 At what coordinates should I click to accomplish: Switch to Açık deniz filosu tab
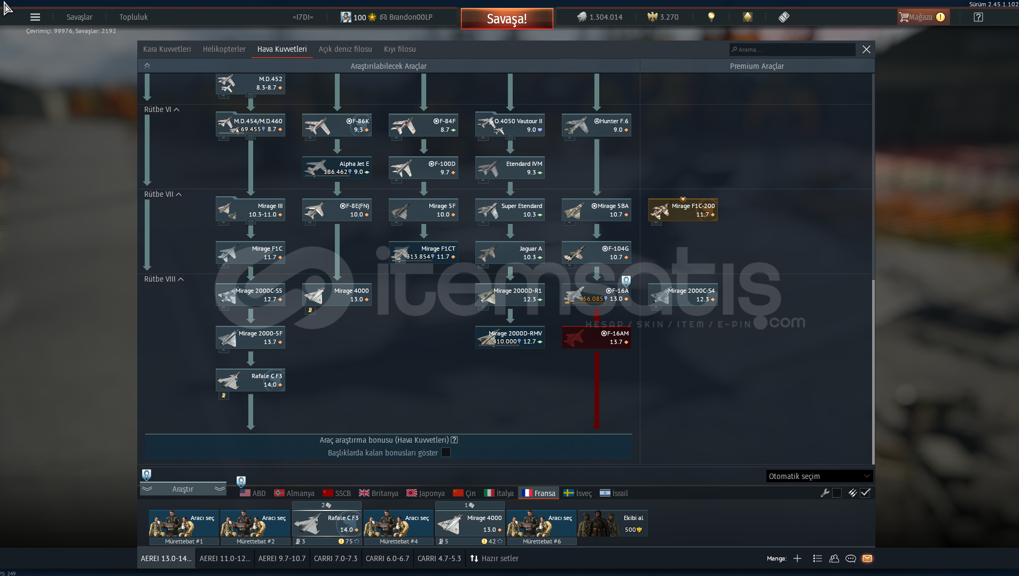tap(345, 49)
